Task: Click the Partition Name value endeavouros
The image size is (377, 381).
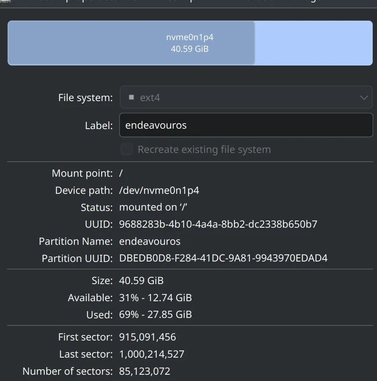Action: click(x=150, y=241)
